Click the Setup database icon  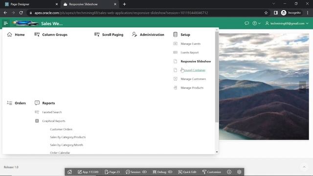click(175, 35)
